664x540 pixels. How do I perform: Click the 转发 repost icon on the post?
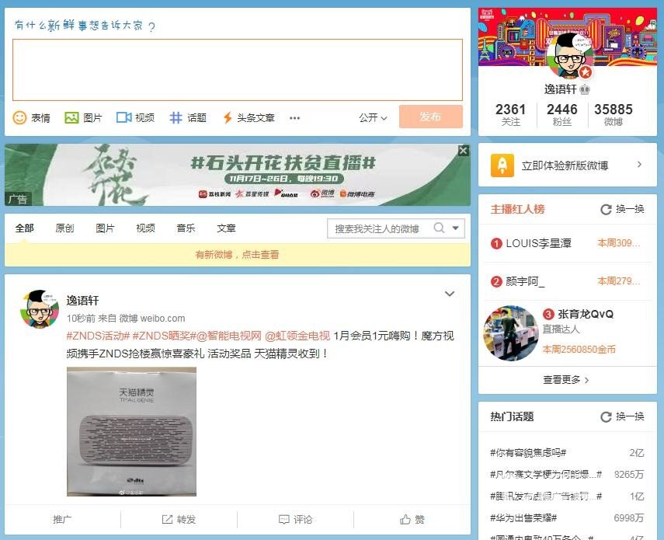click(167, 519)
